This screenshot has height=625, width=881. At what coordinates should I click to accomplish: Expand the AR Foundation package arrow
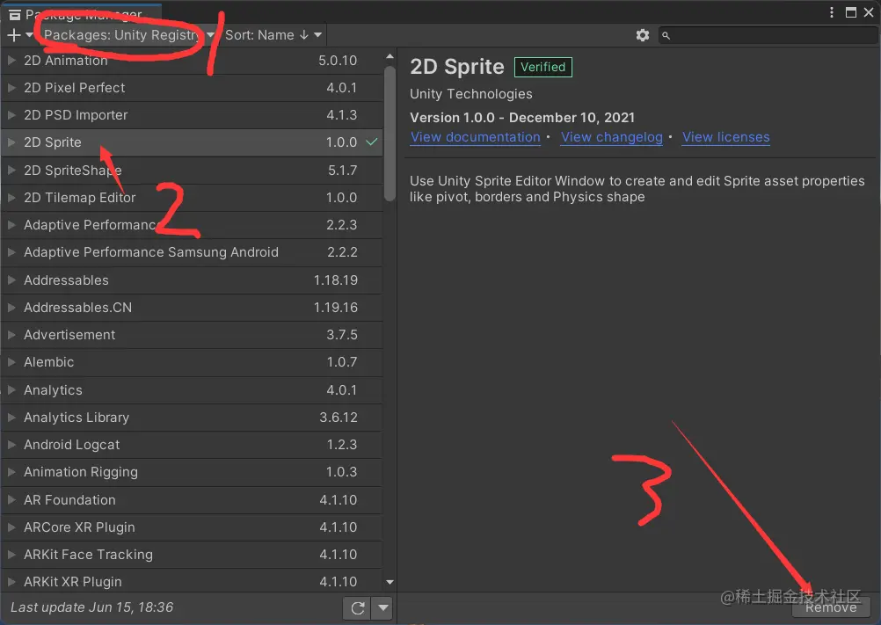coord(11,500)
